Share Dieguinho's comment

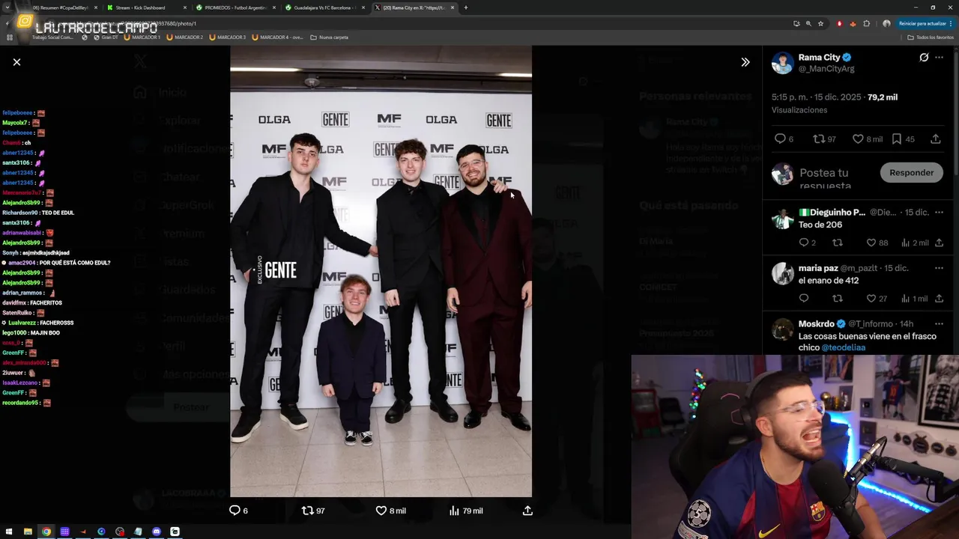click(939, 243)
